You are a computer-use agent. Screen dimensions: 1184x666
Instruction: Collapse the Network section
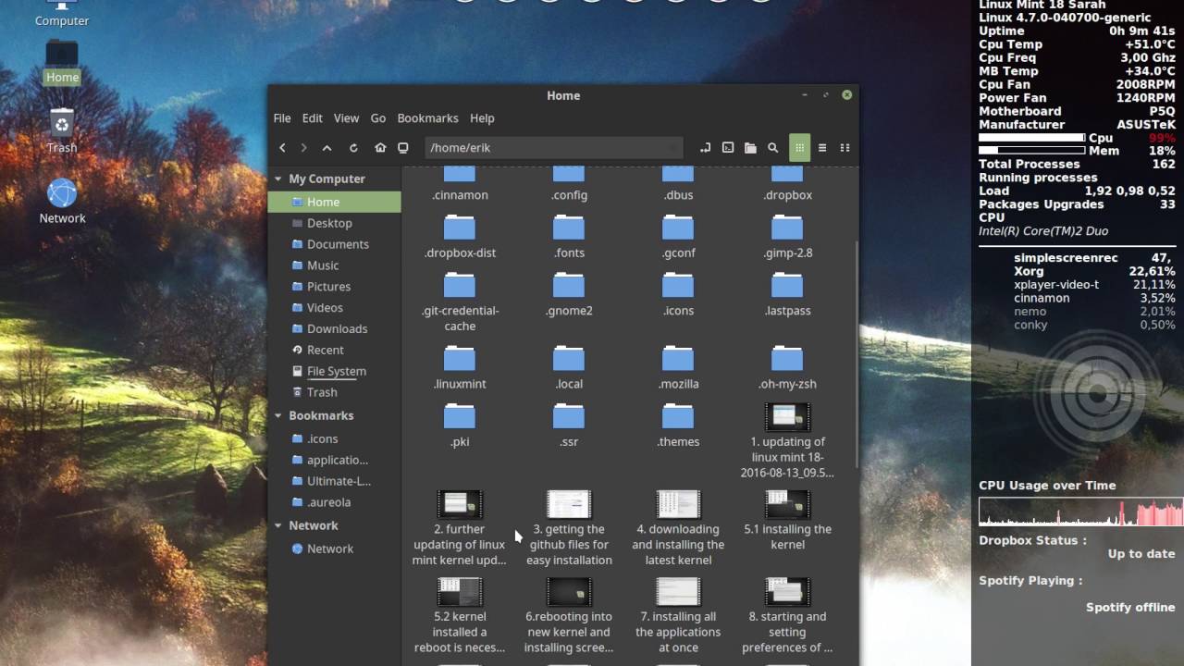[x=277, y=525]
